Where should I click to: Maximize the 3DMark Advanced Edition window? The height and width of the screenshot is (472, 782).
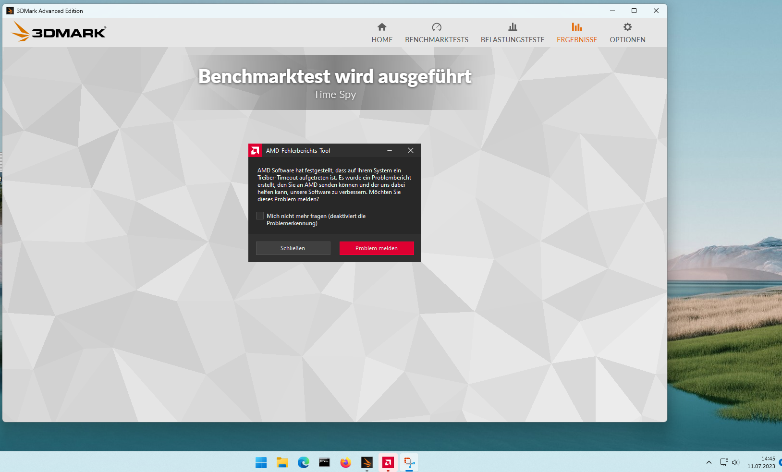634,11
